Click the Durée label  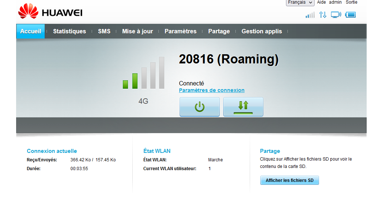[34, 169]
